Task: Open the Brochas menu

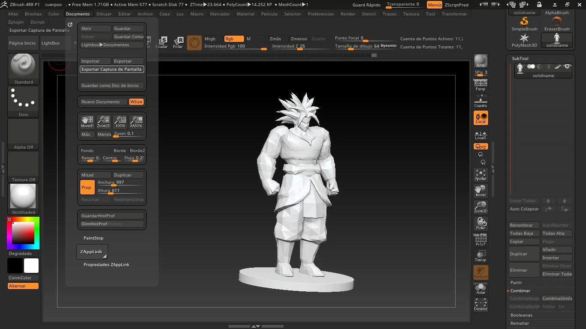Action: coord(33,14)
